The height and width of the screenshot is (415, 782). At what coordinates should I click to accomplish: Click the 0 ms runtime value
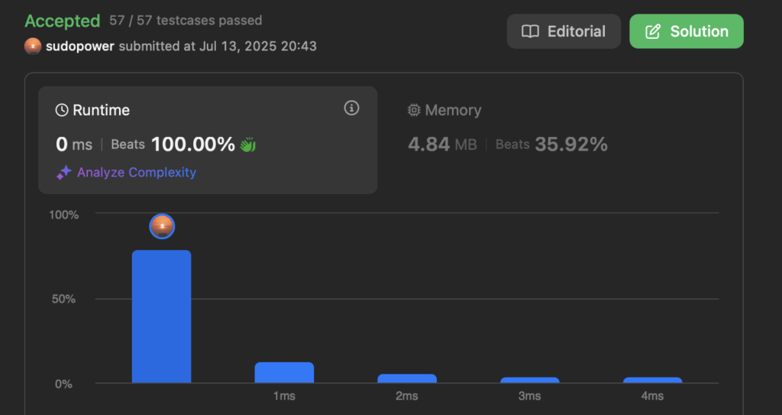coord(74,144)
